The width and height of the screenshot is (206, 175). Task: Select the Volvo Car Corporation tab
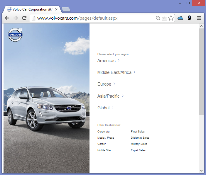[x=32, y=9]
